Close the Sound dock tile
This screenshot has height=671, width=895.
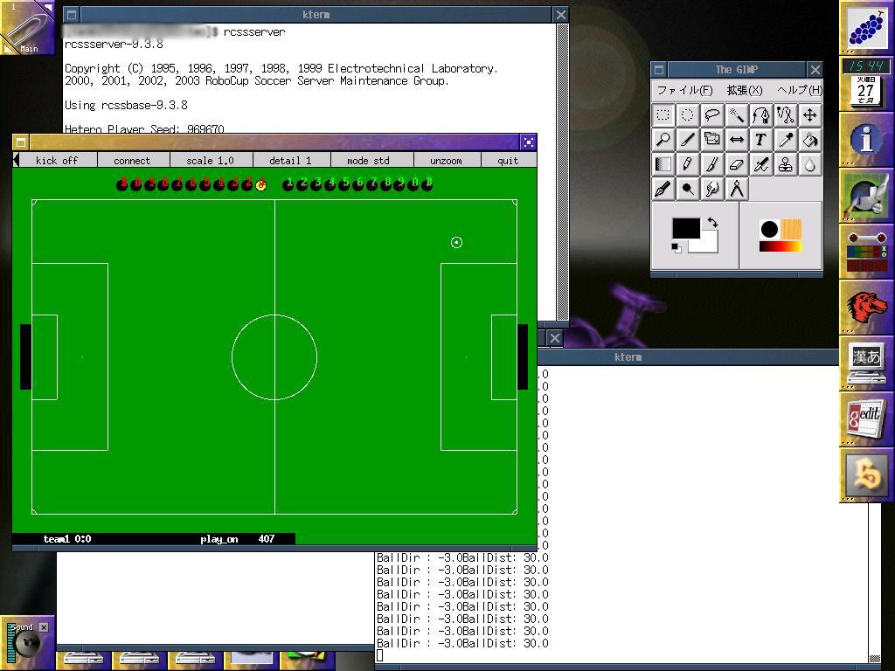[x=44, y=627]
